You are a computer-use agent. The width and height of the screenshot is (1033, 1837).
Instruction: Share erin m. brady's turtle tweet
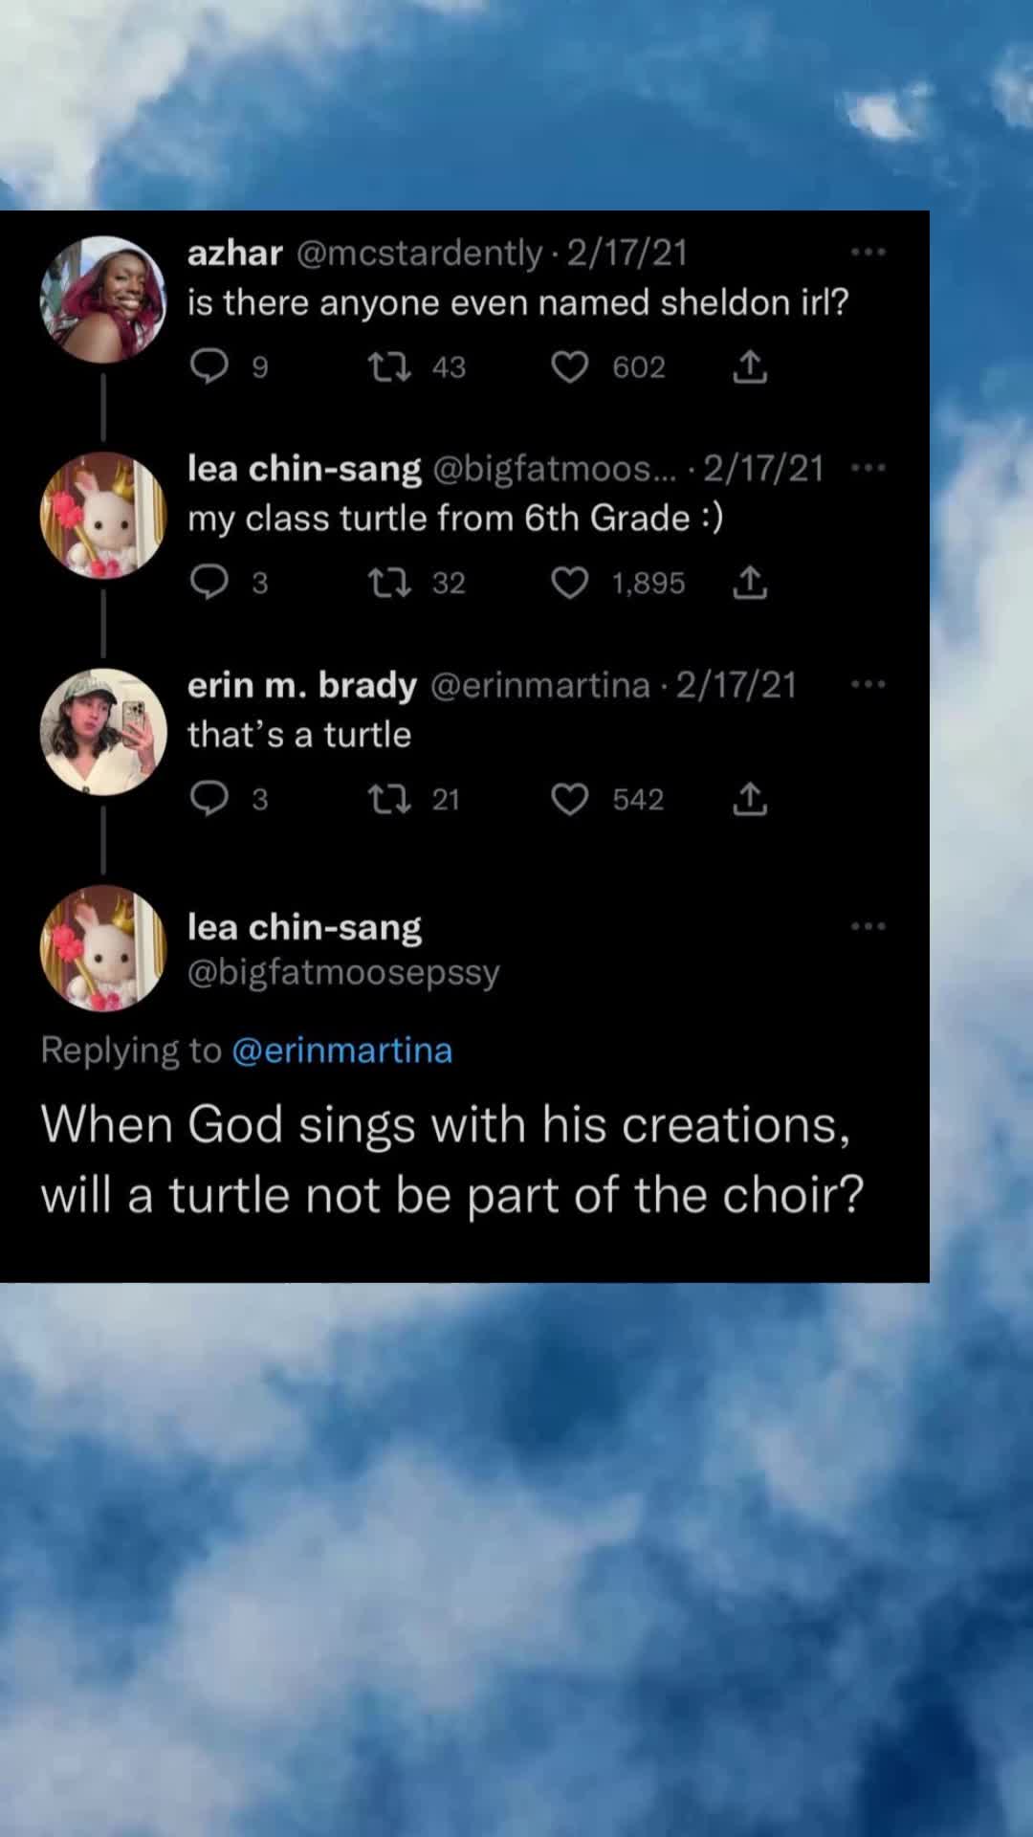(x=750, y=799)
